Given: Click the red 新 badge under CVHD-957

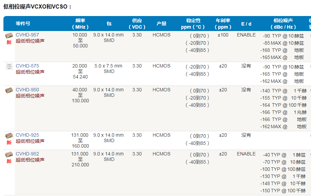Looking at the screenshot, I should point(9,43).
